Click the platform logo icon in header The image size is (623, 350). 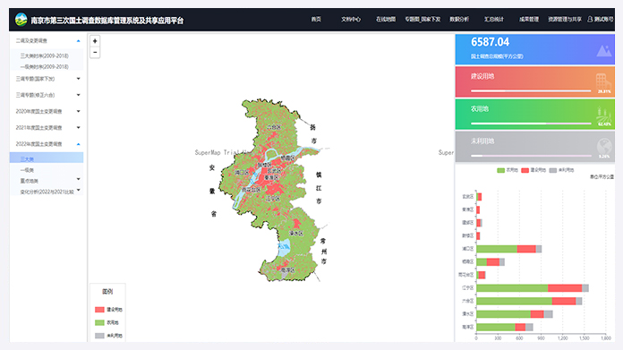point(21,20)
